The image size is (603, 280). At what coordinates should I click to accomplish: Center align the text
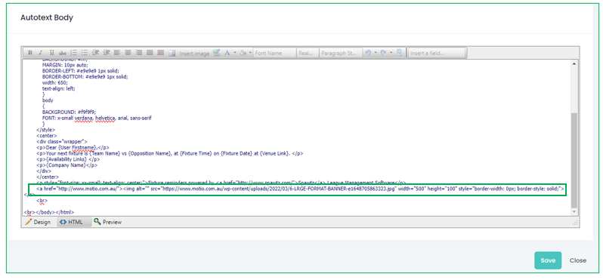coord(128,53)
